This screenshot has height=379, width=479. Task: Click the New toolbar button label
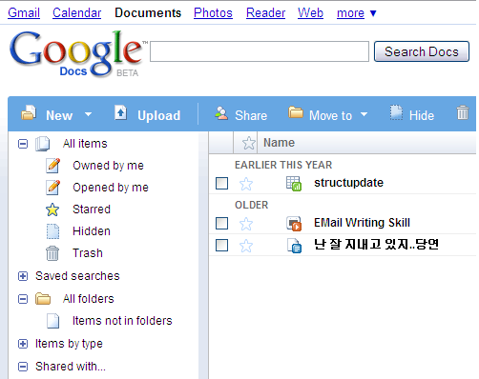pos(59,115)
